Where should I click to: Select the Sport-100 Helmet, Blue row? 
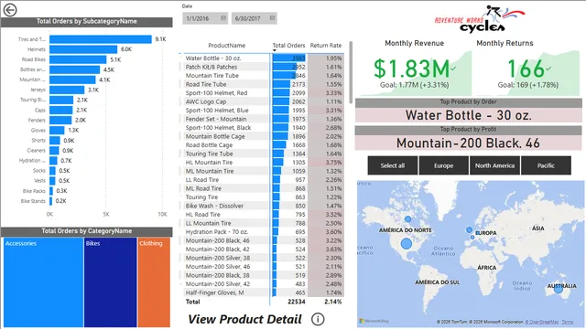click(264, 111)
